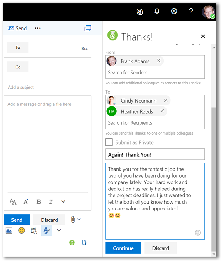Click the Search for Recipients field
The width and height of the screenshot is (221, 262).
pos(155,123)
